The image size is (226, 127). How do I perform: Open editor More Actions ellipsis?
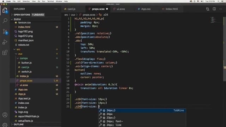coord(221,9)
